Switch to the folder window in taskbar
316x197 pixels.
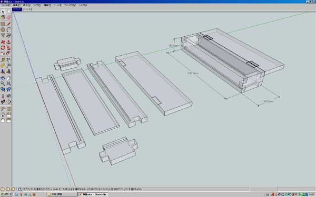62,194
